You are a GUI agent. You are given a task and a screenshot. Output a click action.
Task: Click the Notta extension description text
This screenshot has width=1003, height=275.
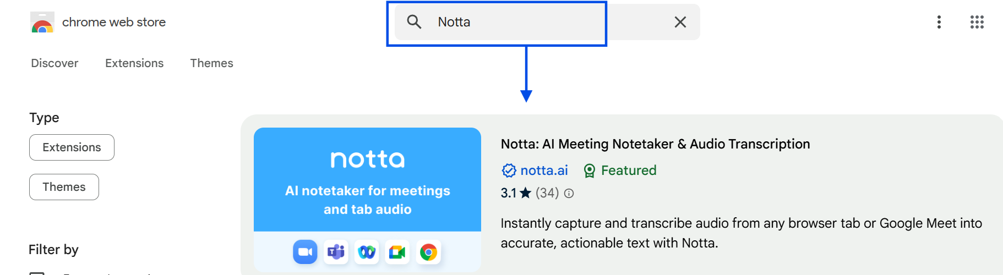[x=742, y=233]
